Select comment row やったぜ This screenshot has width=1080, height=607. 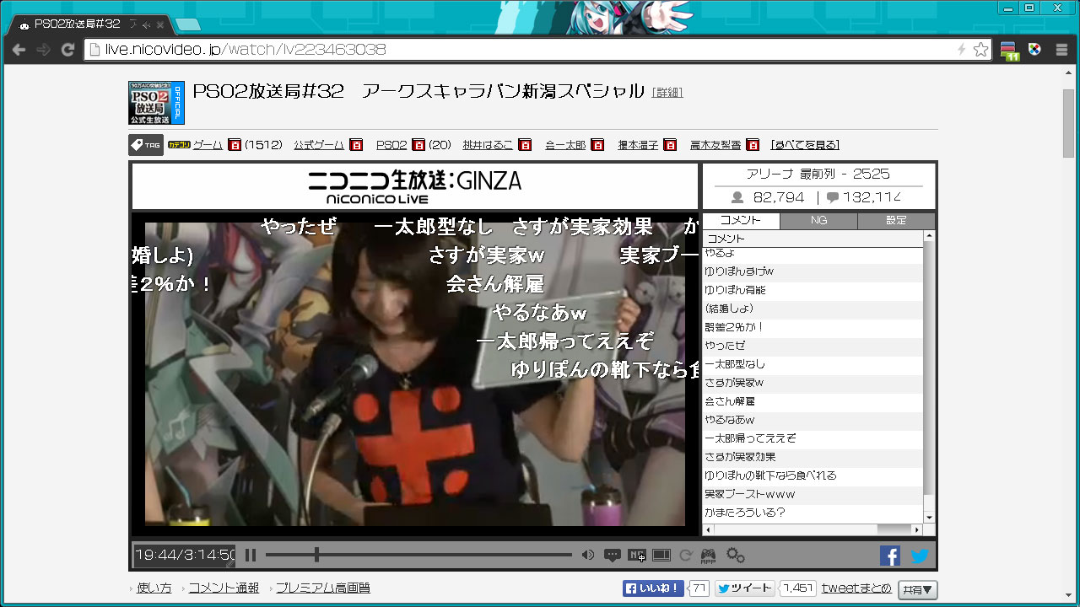(x=813, y=346)
